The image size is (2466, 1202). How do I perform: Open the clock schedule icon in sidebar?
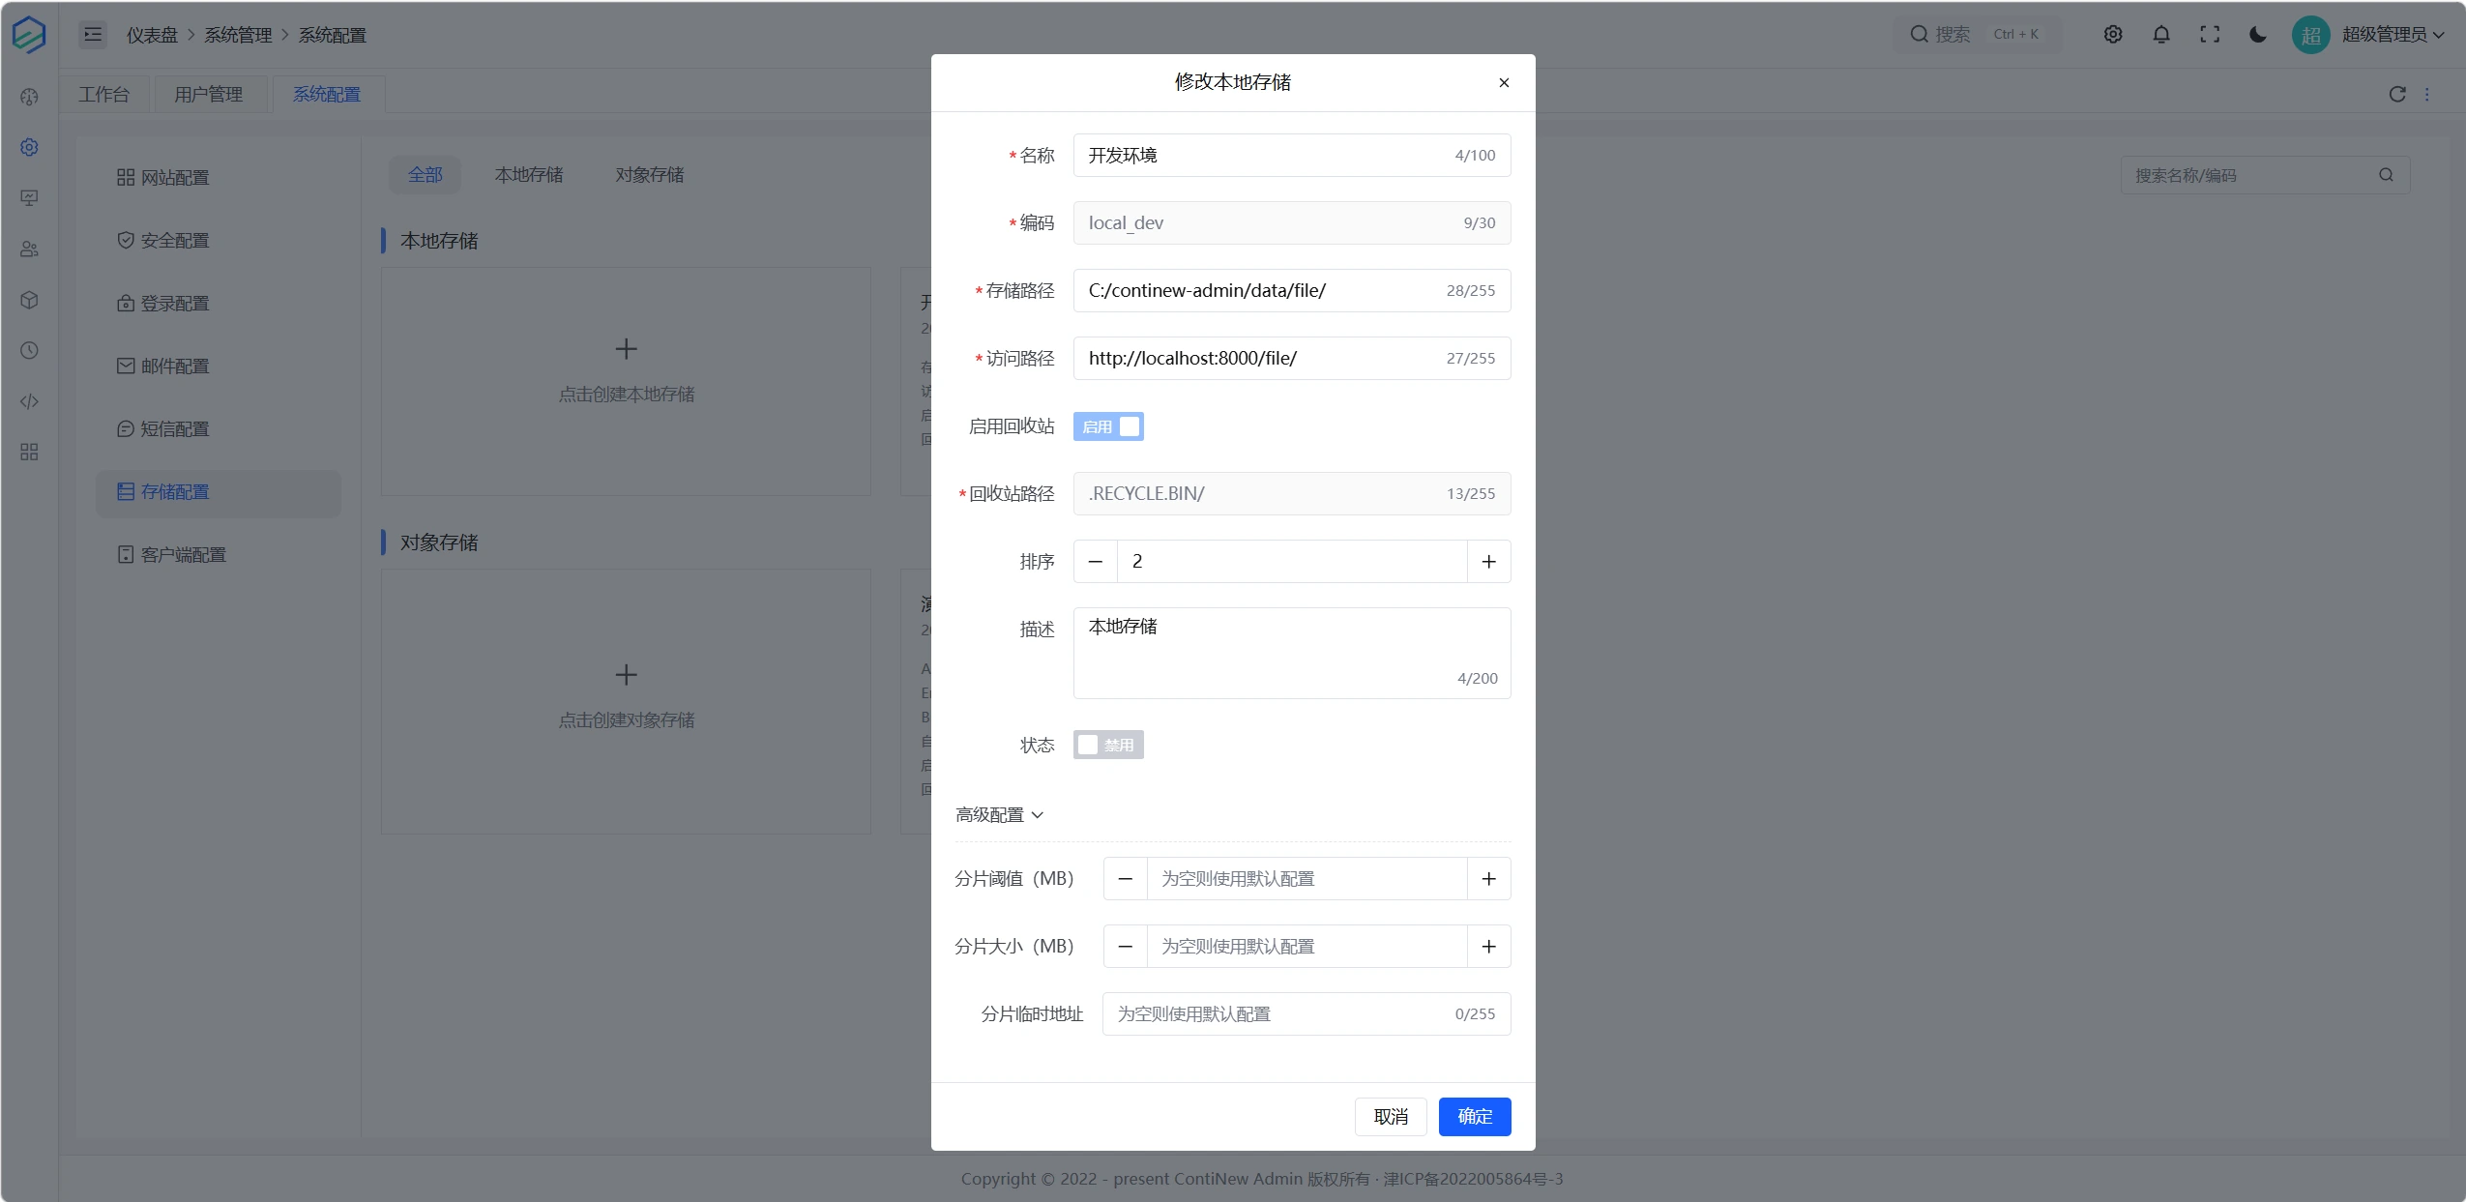tap(29, 350)
